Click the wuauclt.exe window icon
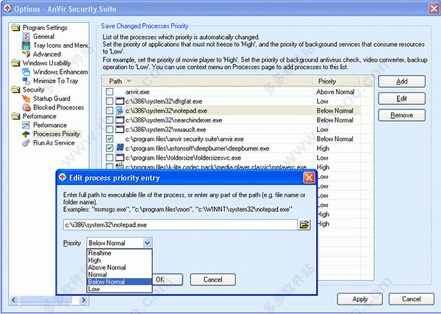 point(120,129)
